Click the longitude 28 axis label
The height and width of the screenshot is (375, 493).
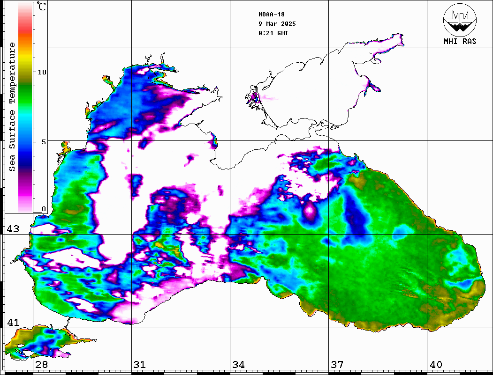tap(41, 365)
